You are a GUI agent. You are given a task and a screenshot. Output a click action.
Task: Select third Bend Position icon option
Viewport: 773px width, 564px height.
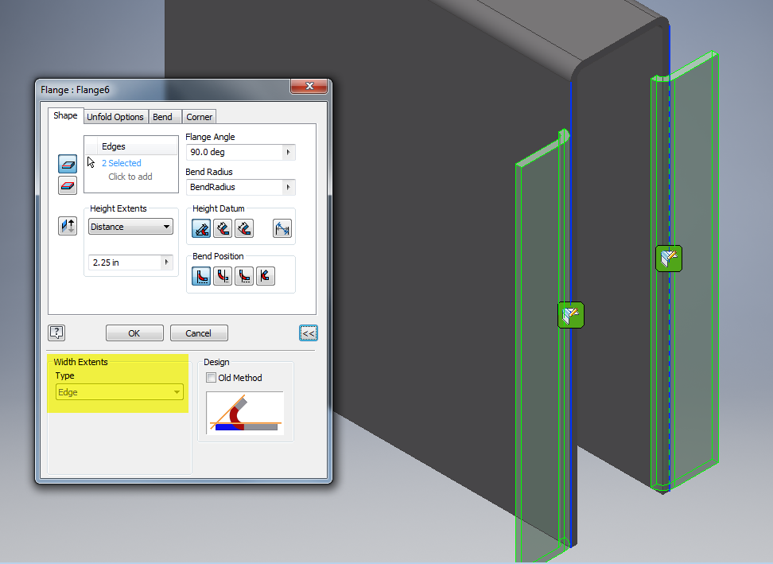click(244, 276)
